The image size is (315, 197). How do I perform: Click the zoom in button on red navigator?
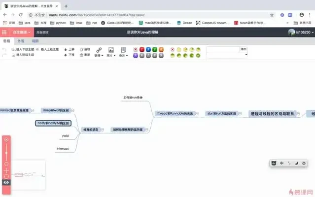click(6, 140)
